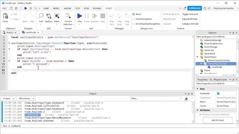The width and height of the screenshot is (239, 134).
Task: Click the notifications bell icon
Action: pyautogui.click(x=185, y=8)
